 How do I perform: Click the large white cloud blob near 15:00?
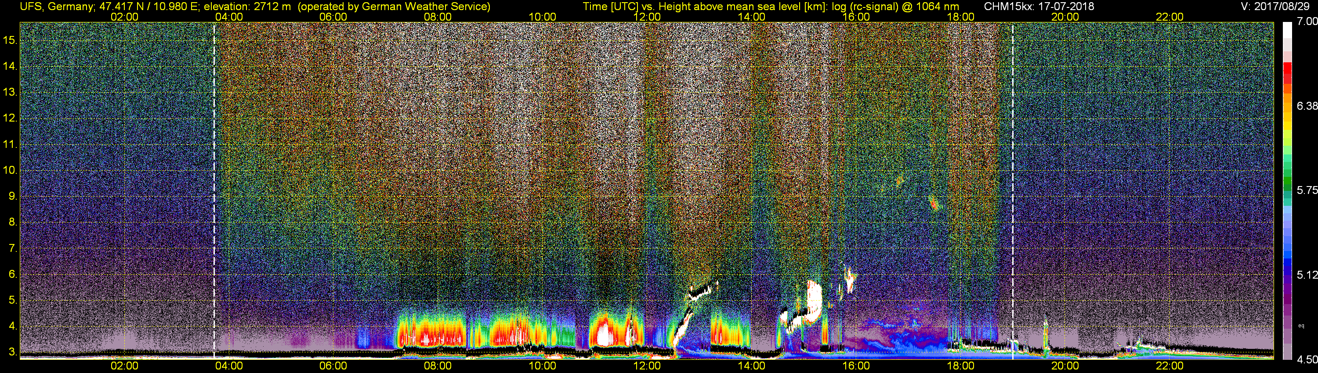[x=813, y=301]
